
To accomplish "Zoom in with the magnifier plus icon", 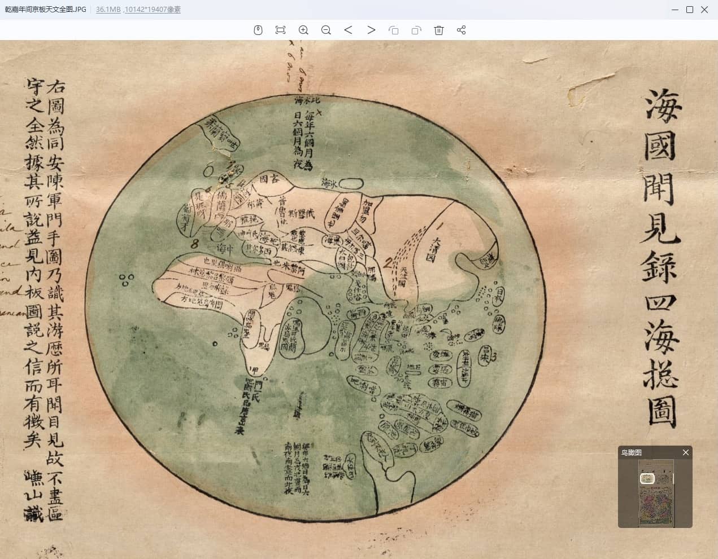I will click(303, 30).
